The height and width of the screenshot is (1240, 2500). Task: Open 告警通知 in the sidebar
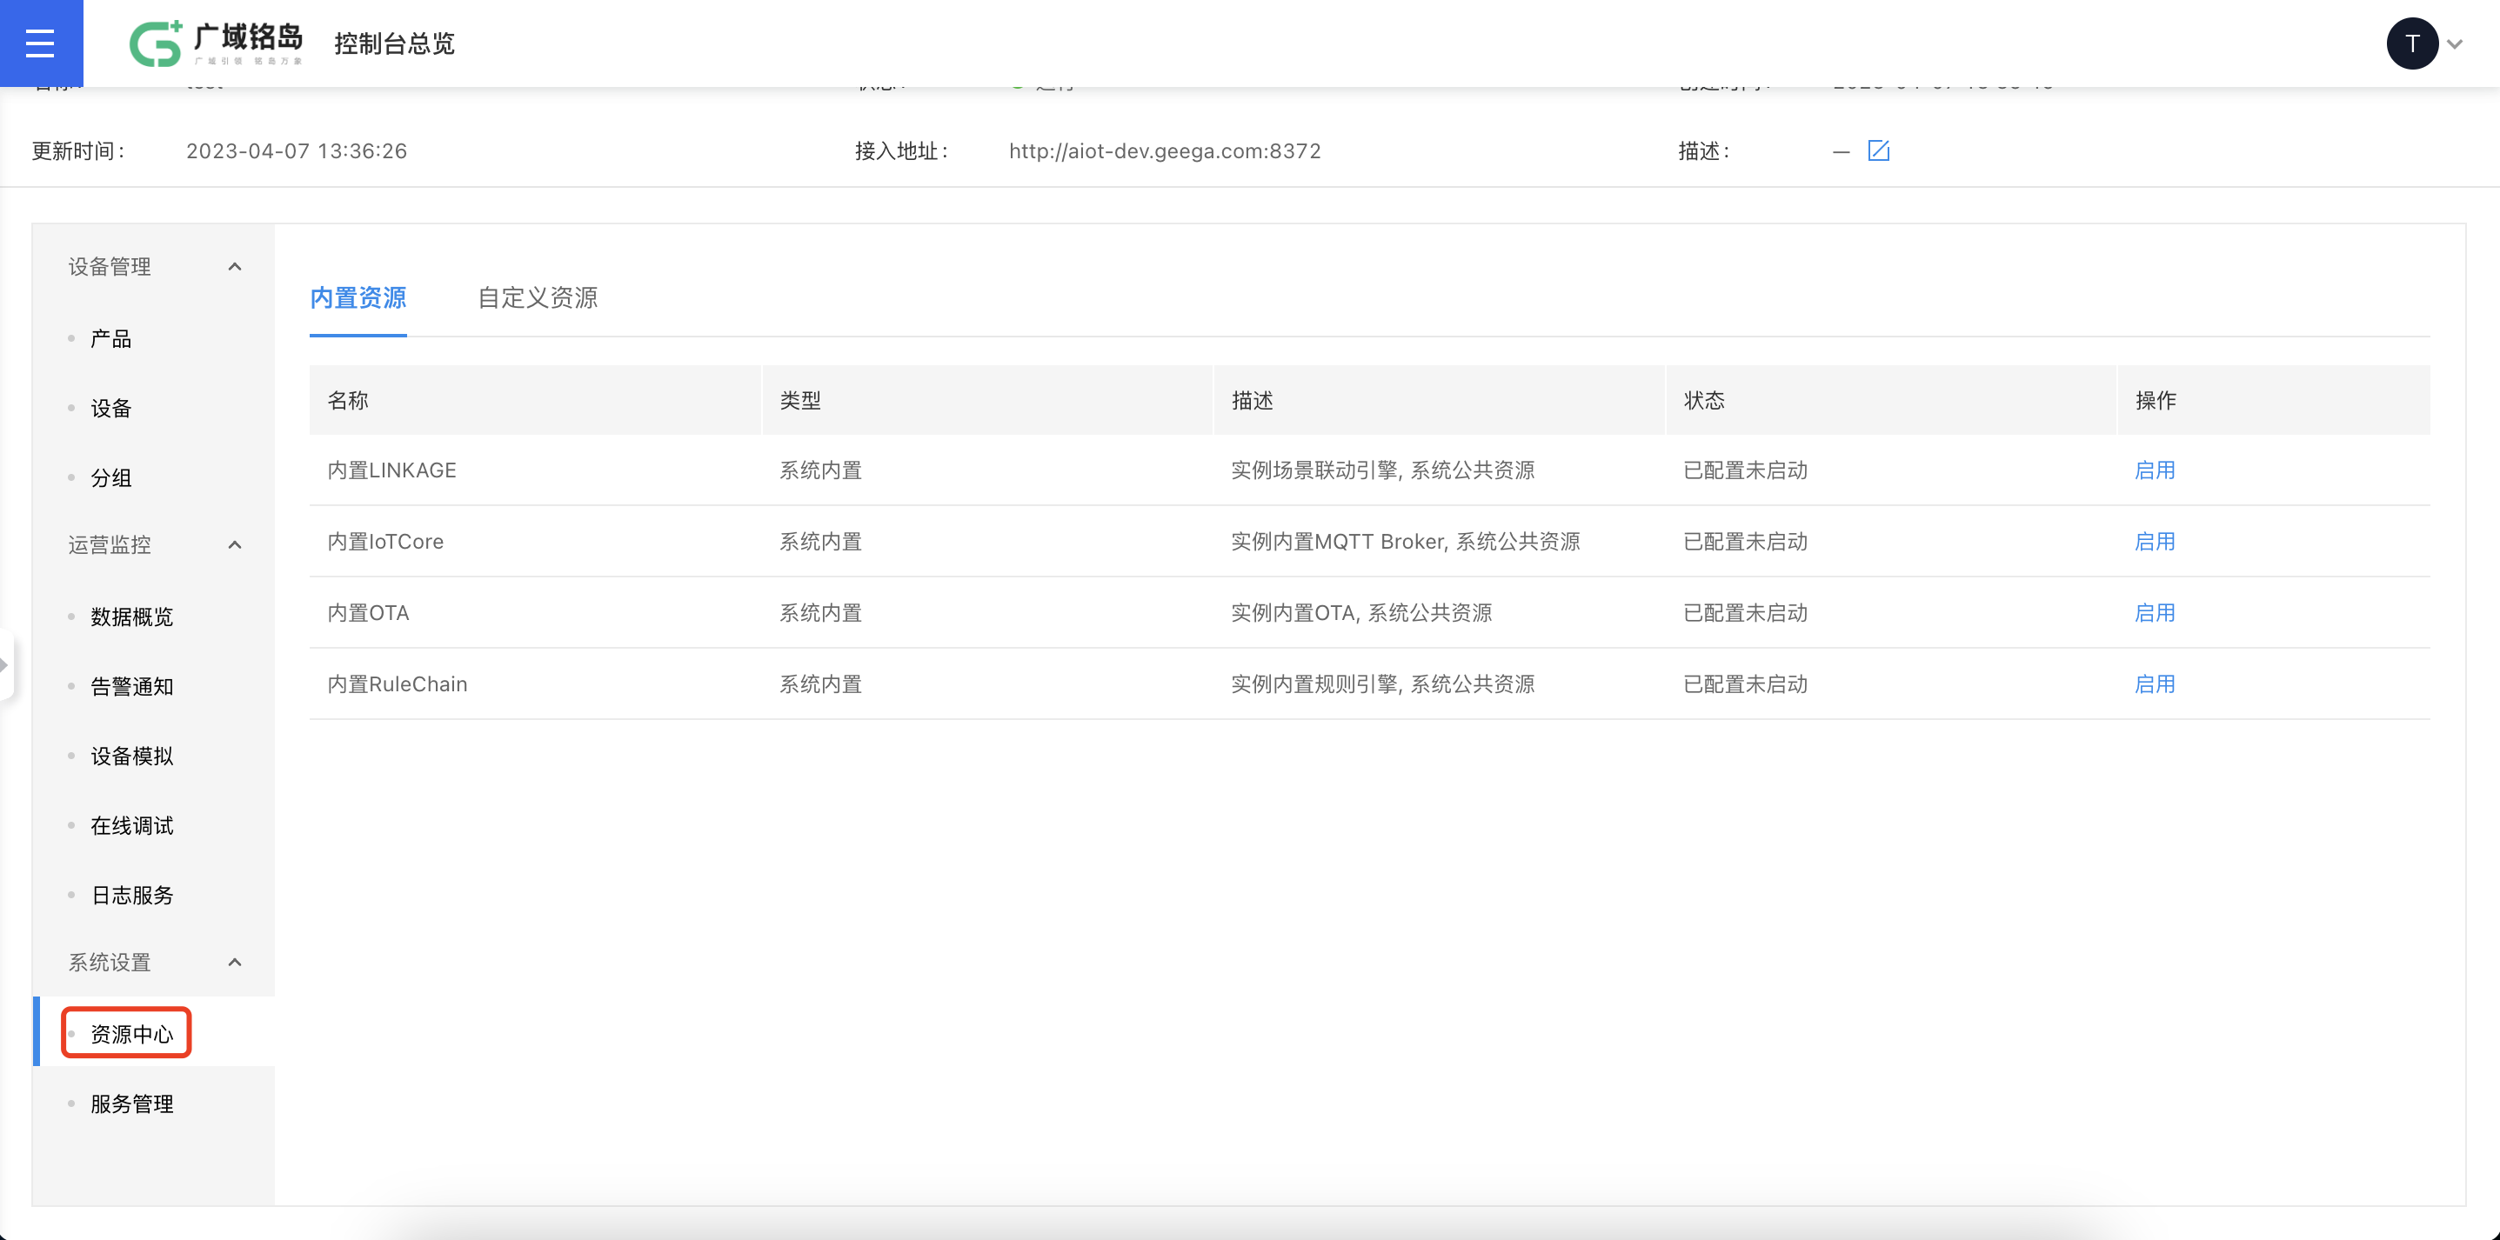[132, 687]
